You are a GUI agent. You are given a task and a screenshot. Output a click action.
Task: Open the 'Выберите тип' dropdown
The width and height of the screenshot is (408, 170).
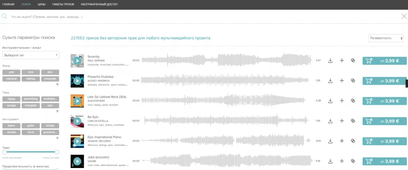coord(31,55)
